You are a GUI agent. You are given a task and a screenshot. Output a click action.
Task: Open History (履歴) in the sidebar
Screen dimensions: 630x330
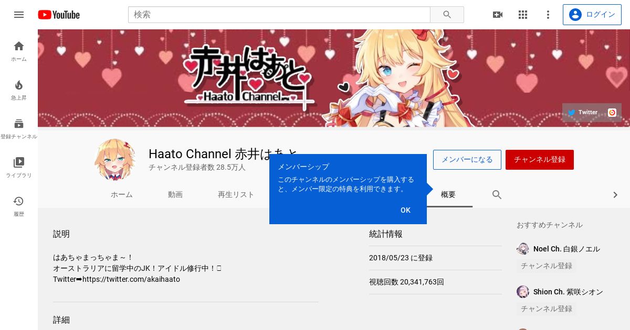click(x=19, y=206)
